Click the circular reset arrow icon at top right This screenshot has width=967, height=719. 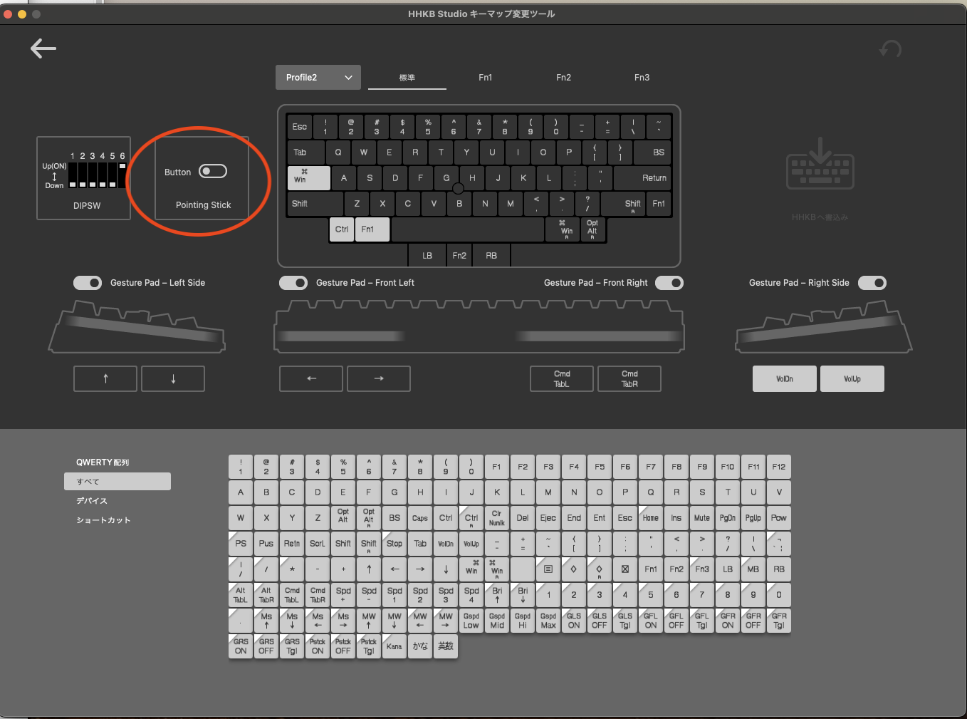[890, 48]
